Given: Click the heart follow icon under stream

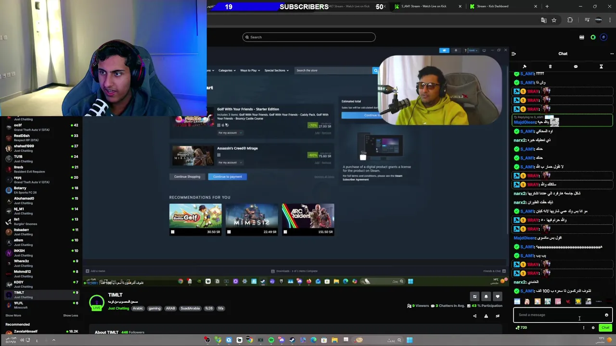Looking at the screenshot, I should (498, 297).
